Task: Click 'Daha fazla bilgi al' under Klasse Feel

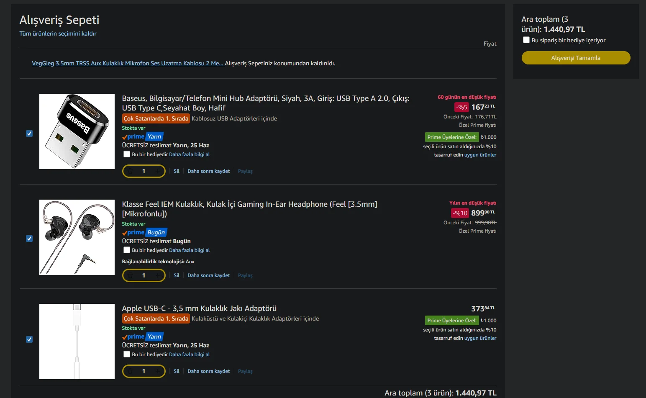Action: tap(189, 250)
